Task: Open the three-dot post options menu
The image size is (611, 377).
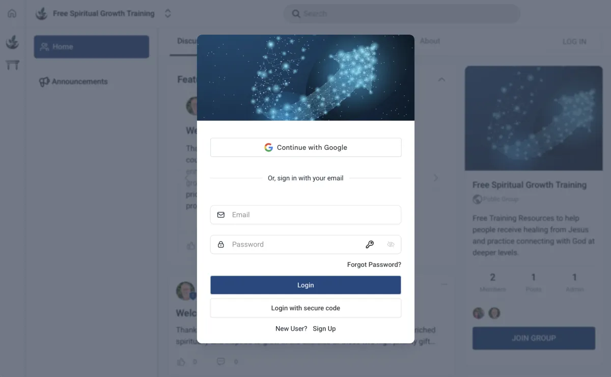Action: pos(444,284)
